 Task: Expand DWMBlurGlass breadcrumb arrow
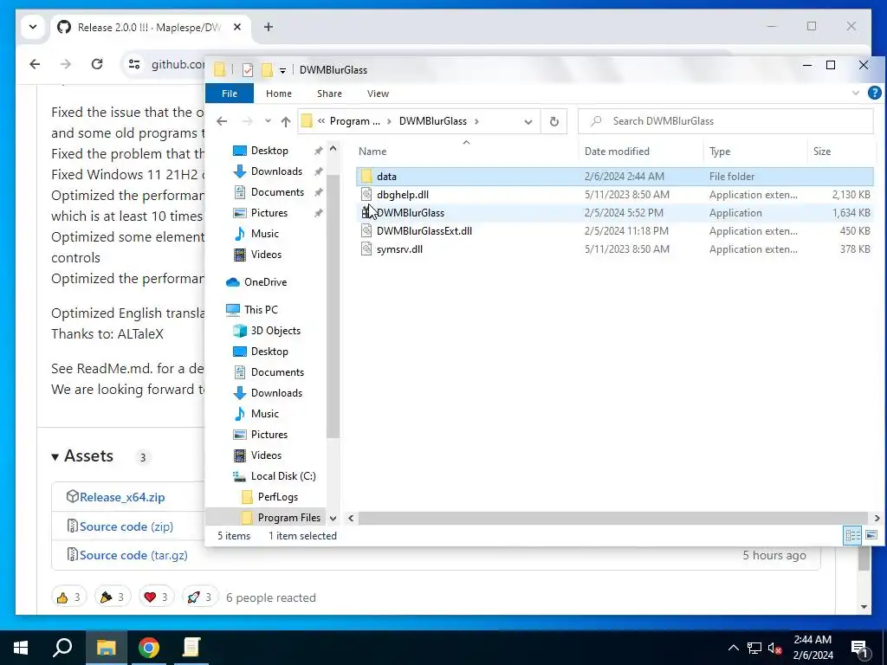476,121
